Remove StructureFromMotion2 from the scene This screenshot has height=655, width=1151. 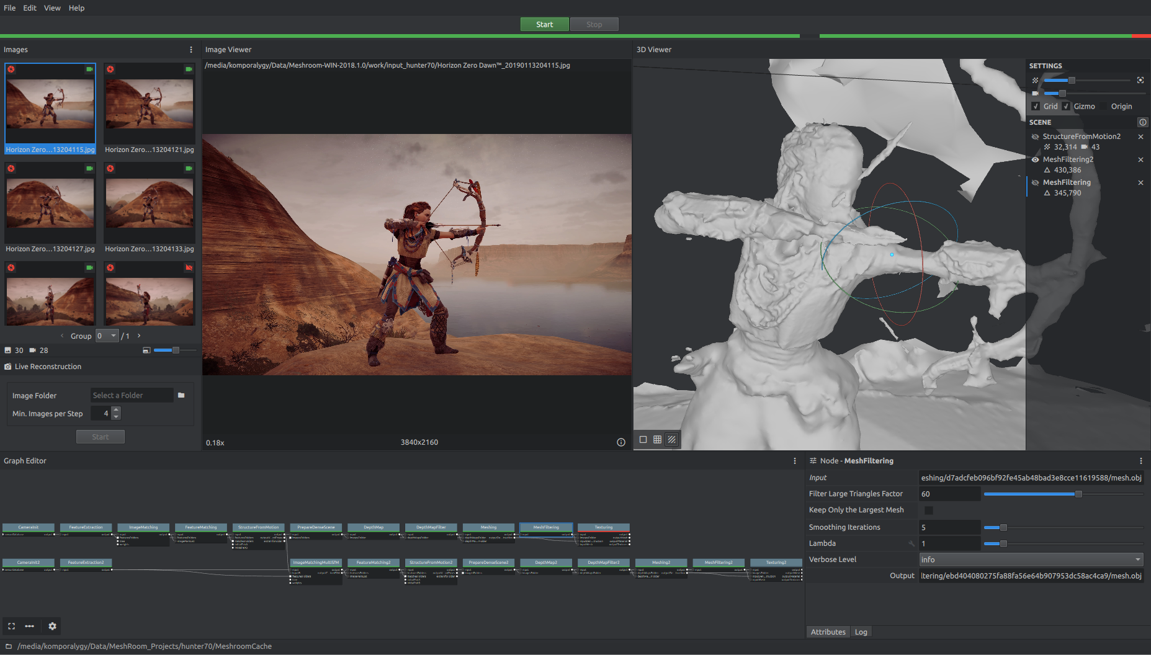pos(1140,136)
